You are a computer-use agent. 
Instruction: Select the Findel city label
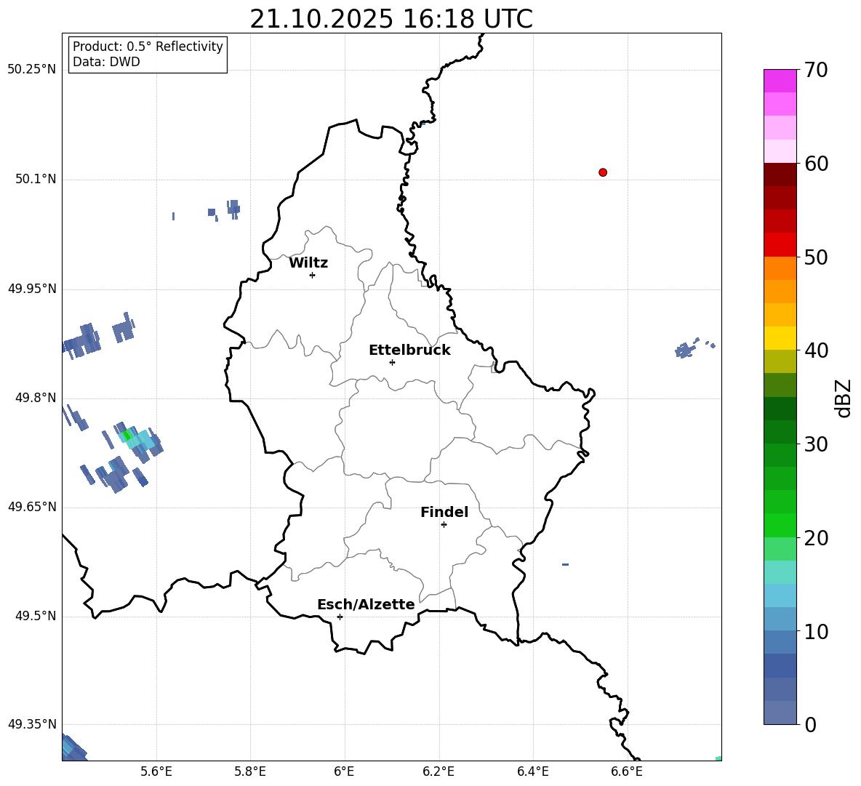(x=444, y=512)
